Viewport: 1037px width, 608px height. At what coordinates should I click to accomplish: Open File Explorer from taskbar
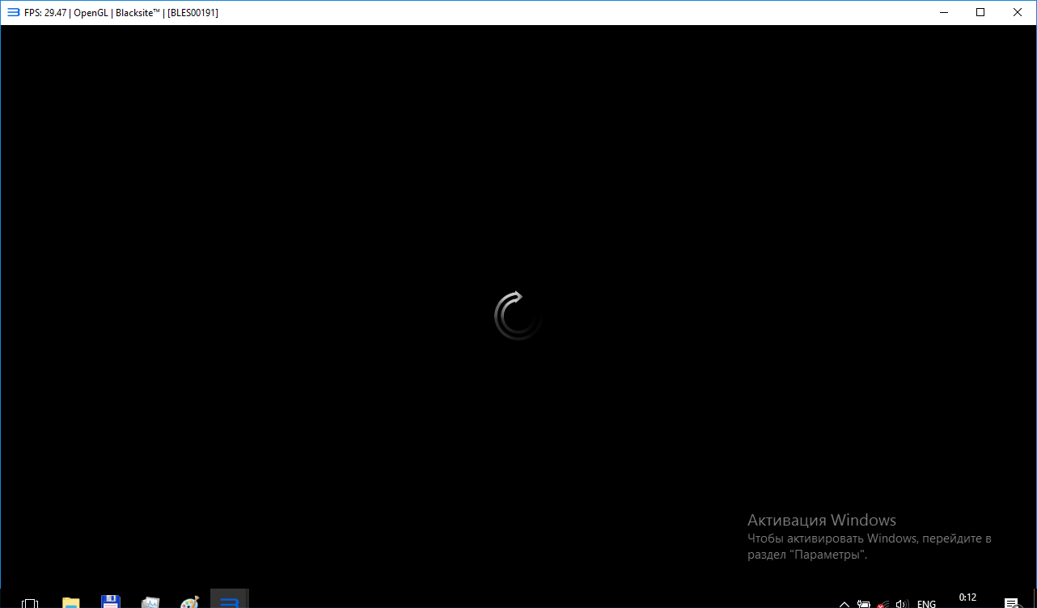pyautogui.click(x=71, y=602)
